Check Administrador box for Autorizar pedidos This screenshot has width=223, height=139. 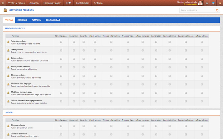(x=61, y=42)
